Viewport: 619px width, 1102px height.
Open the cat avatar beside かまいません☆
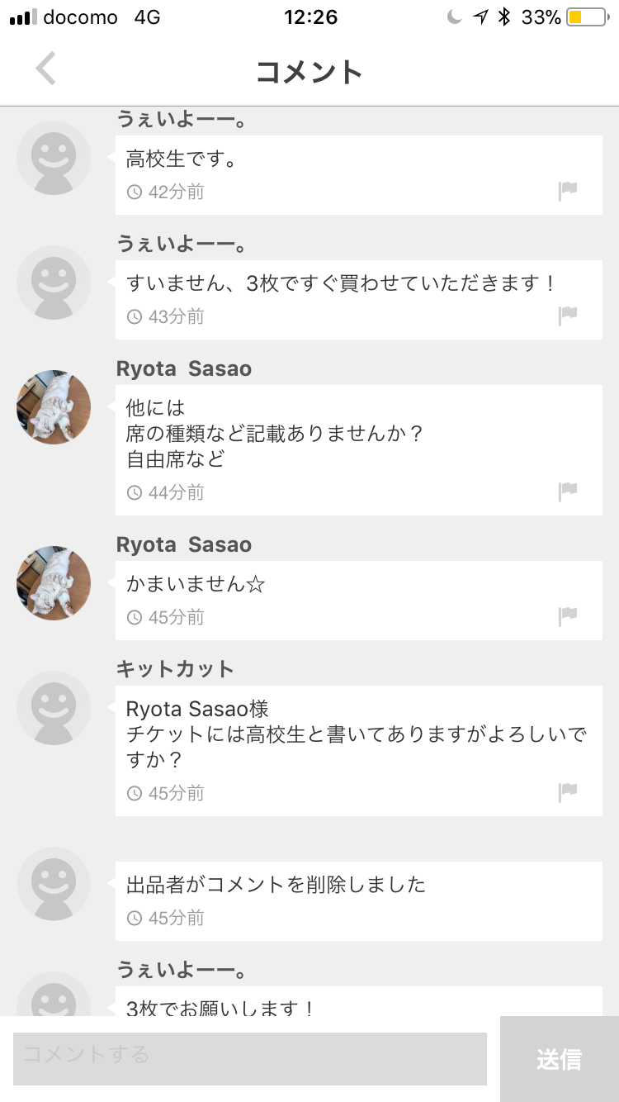click(x=54, y=583)
